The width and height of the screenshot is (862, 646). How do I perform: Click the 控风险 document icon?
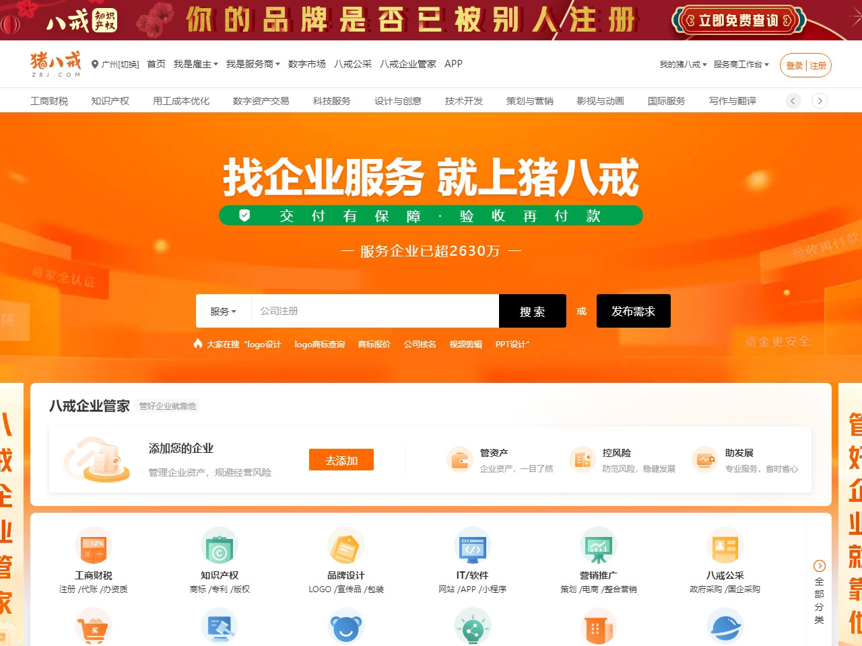583,458
